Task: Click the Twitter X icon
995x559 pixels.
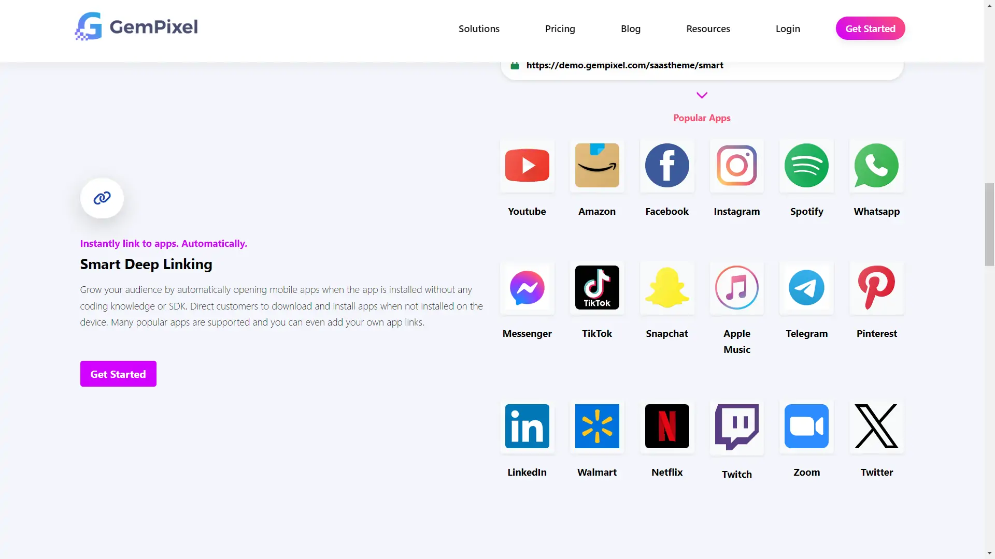Action: click(876, 426)
